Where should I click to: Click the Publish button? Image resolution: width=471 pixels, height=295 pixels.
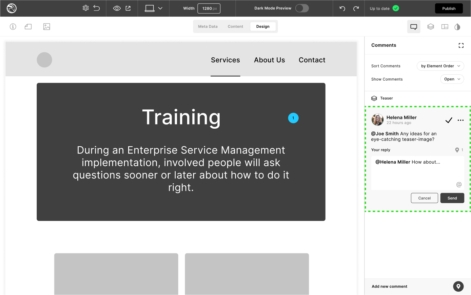448,9
